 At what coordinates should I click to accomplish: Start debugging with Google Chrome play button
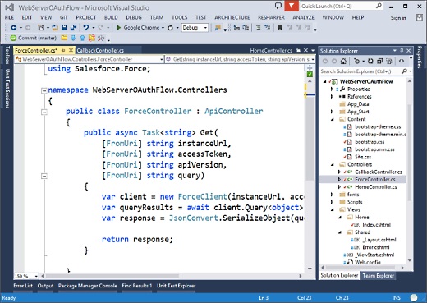[x=118, y=28]
